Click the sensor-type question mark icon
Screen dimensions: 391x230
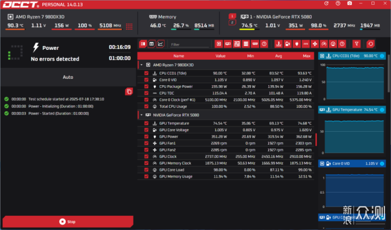pos(342,44)
